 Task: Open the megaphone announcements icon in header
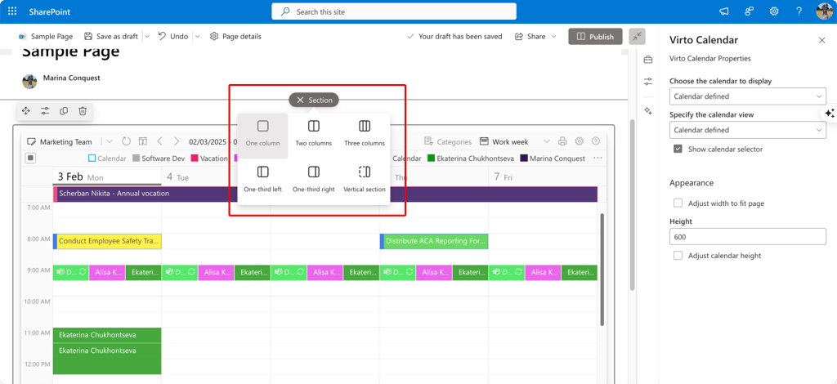pyautogui.click(x=724, y=11)
